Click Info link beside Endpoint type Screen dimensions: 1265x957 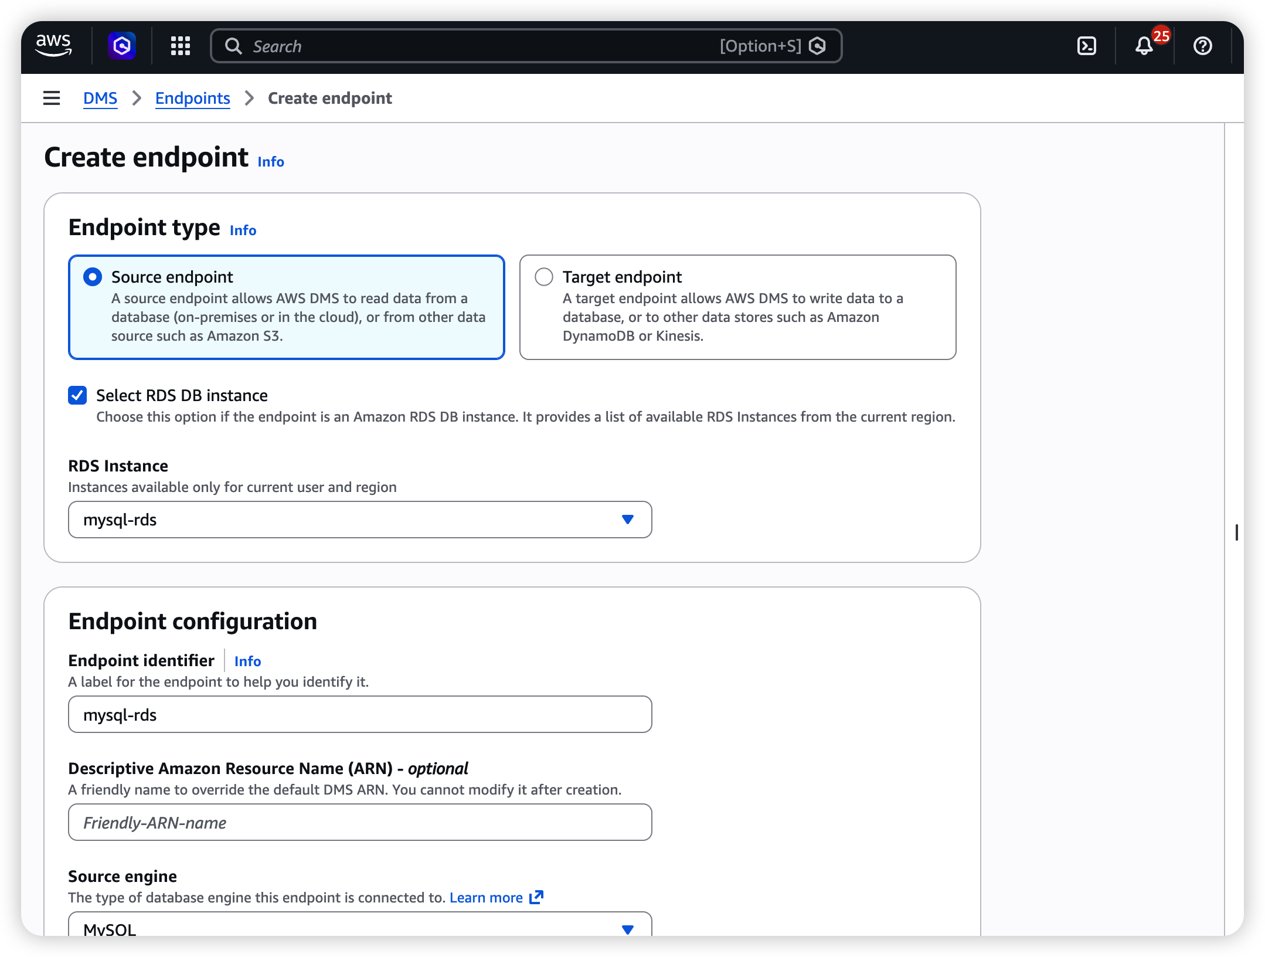pos(243,230)
